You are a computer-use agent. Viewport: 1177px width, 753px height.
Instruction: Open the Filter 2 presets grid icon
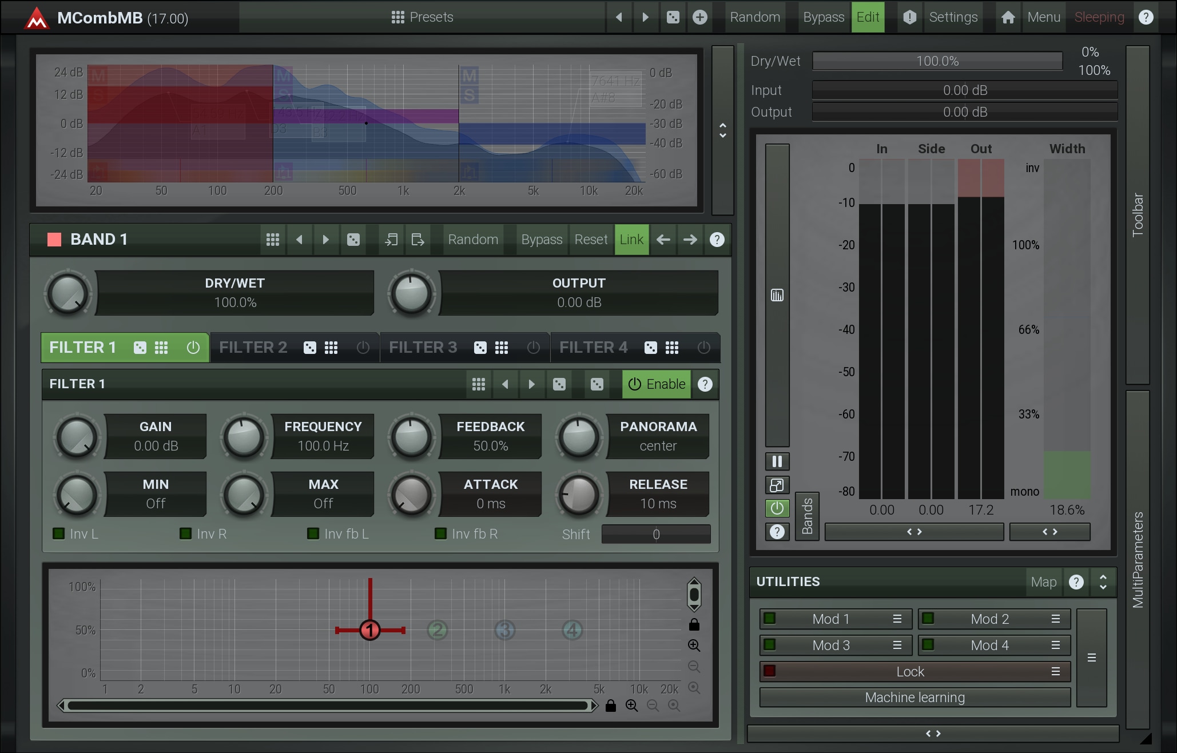(331, 348)
